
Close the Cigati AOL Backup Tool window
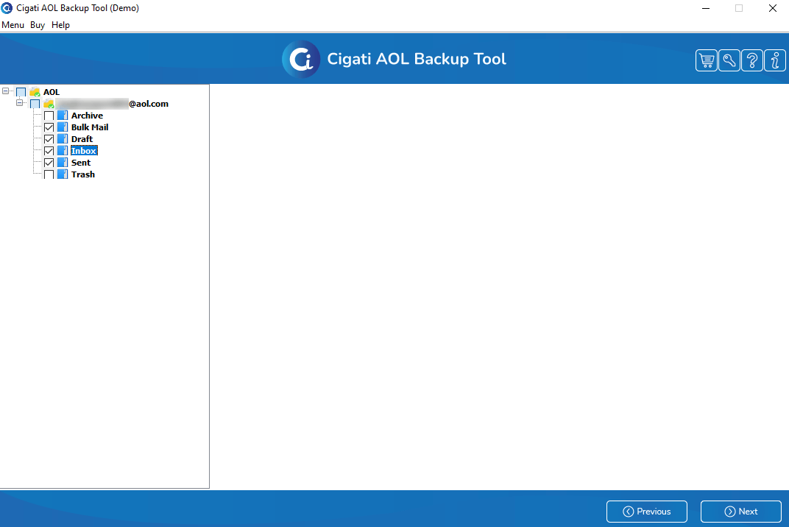[772, 8]
